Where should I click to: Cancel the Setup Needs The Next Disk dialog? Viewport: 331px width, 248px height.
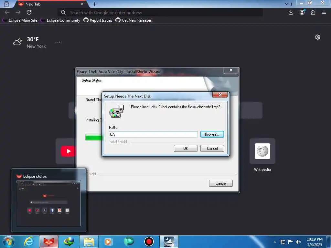coord(212,149)
